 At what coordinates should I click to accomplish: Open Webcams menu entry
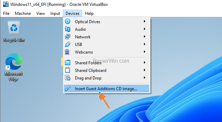[106, 52]
